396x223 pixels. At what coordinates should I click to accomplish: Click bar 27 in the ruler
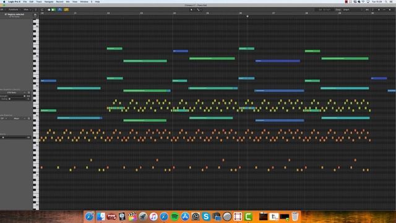273,13
